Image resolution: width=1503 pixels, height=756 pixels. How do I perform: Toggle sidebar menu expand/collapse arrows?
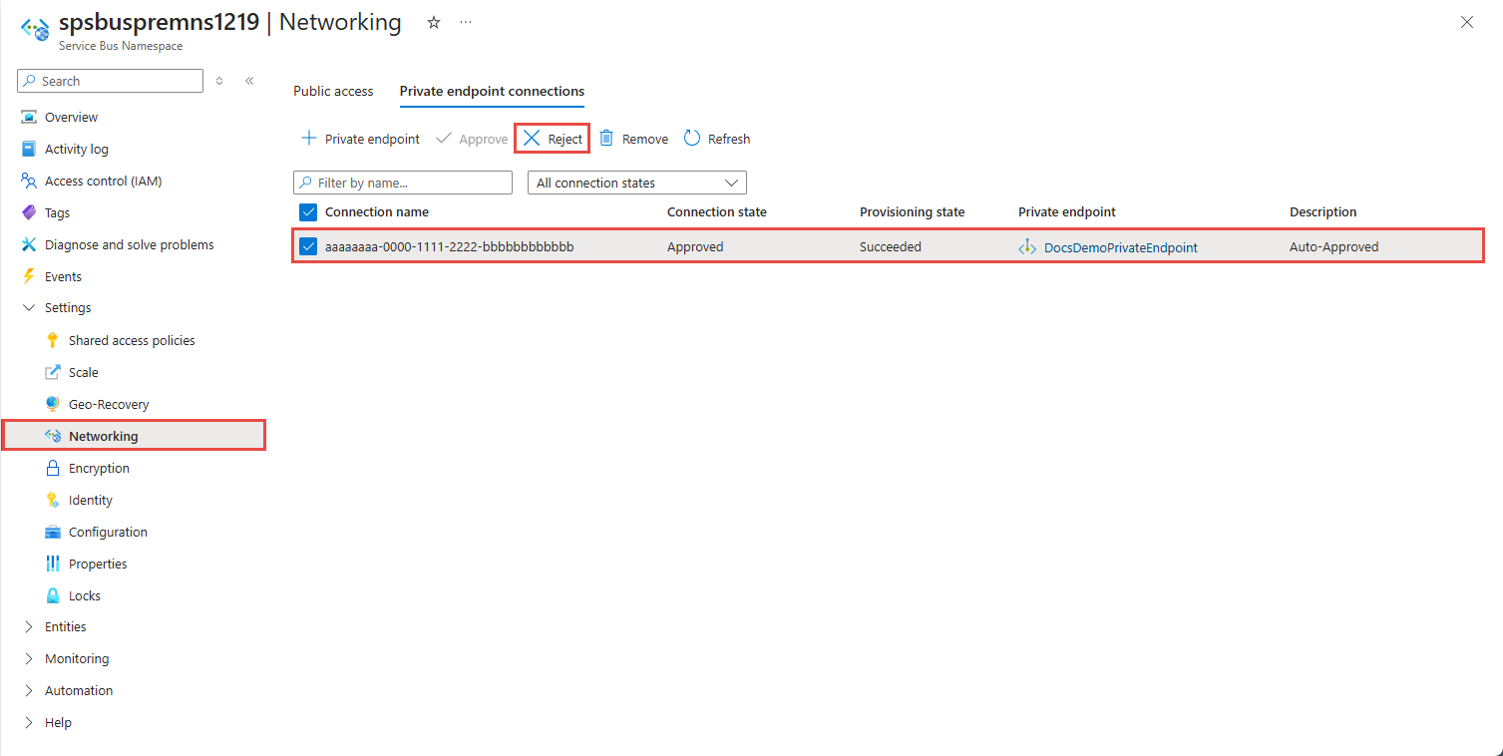(219, 81)
